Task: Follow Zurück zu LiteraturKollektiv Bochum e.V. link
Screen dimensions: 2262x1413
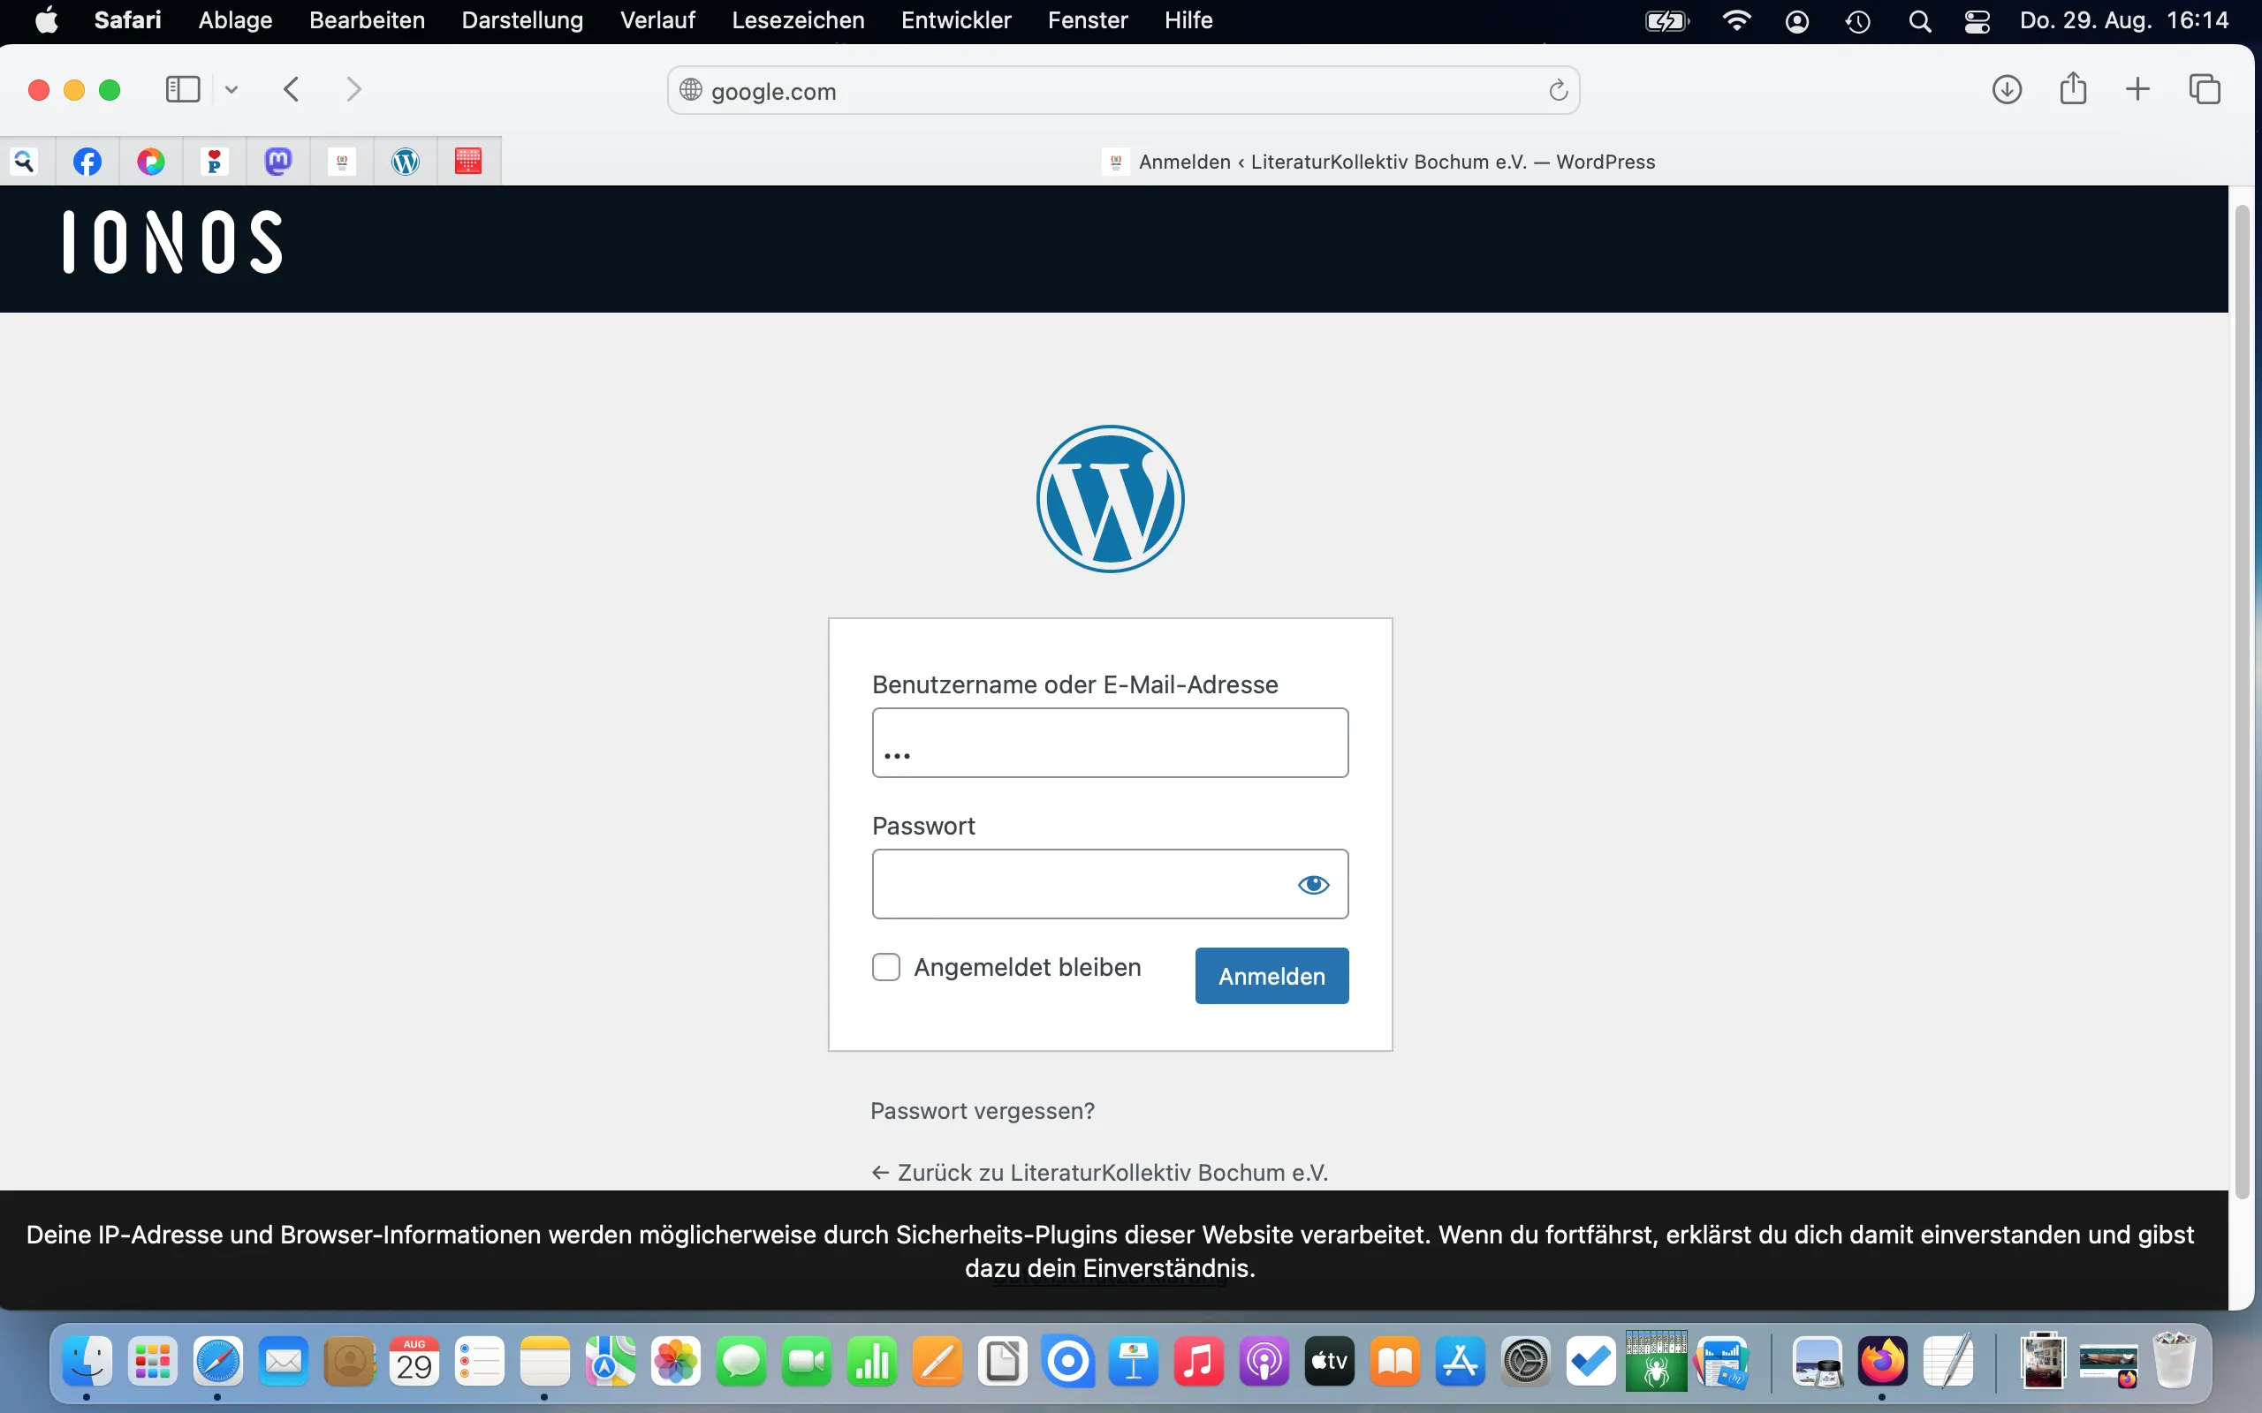Action: [x=1099, y=1173]
